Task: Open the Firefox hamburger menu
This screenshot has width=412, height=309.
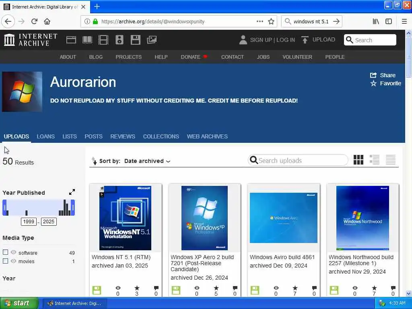Action: point(404,22)
